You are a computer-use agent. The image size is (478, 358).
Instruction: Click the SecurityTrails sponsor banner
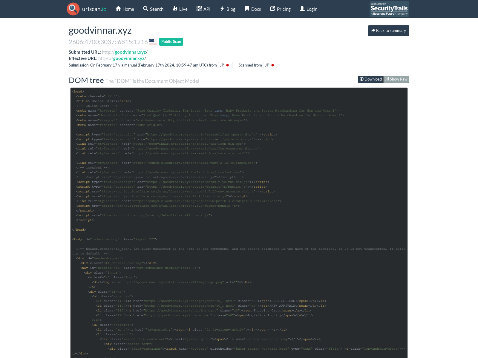click(x=389, y=9)
